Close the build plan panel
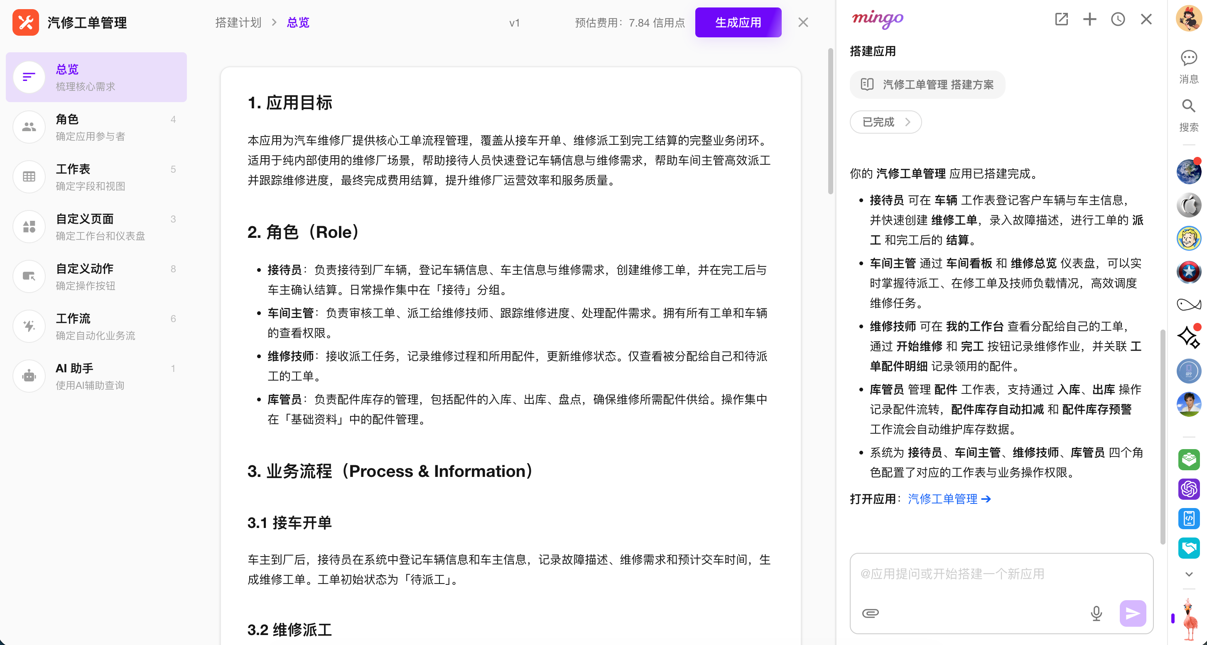The height and width of the screenshot is (645, 1207). 803,22
